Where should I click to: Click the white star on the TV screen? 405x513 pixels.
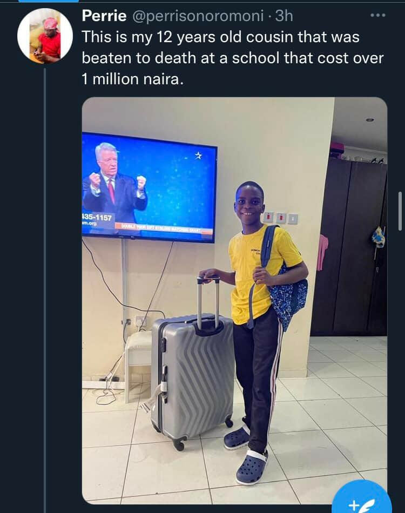coord(198,156)
